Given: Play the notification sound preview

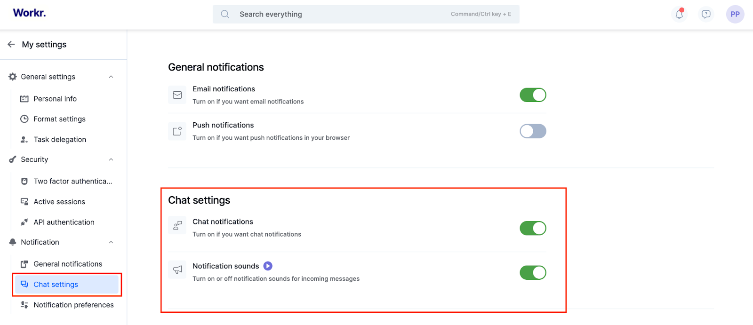Looking at the screenshot, I should click(x=268, y=266).
